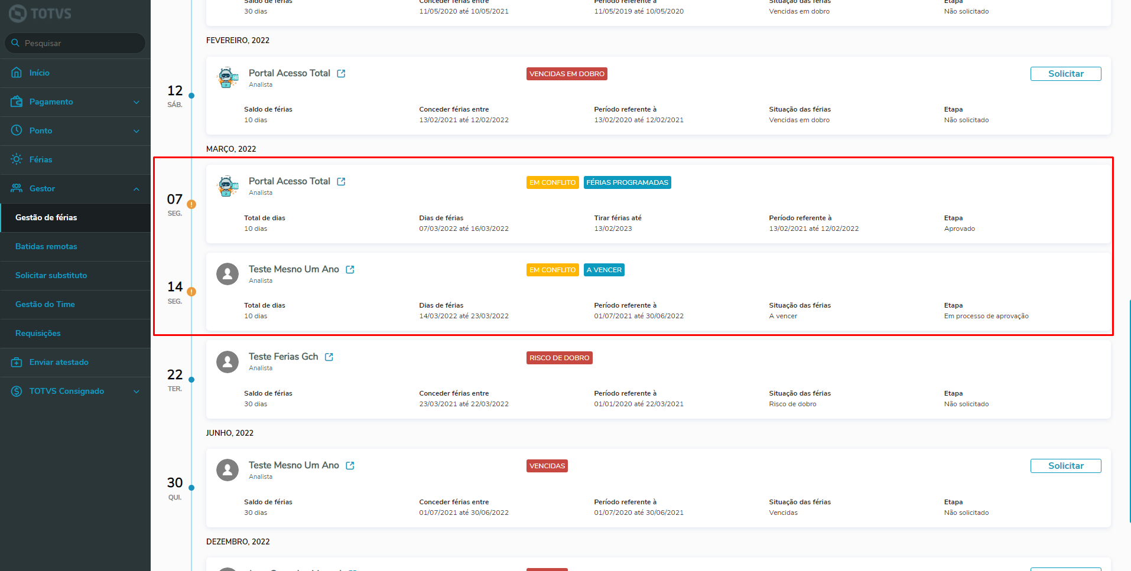1131x571 pixels.
Task: Open external link for March 07 Portal Acesso Total
Action: (x=341, y=182)
